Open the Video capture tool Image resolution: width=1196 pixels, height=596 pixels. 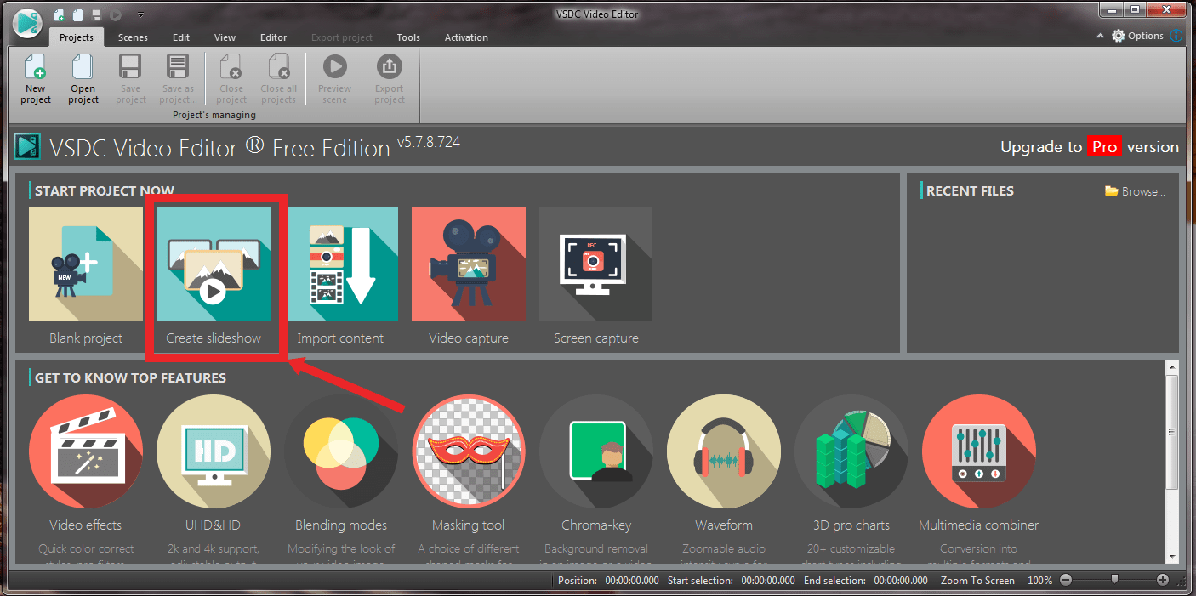tap(468, 264)
